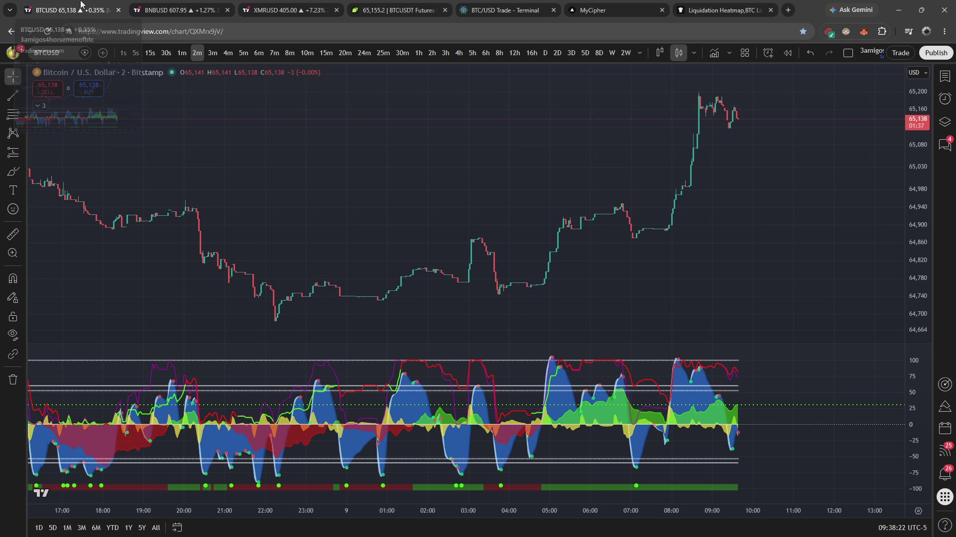Open the chart type dropdown arrow
Image resolution: width=956 pixels, height=537 pixels.
pos(694,53)
